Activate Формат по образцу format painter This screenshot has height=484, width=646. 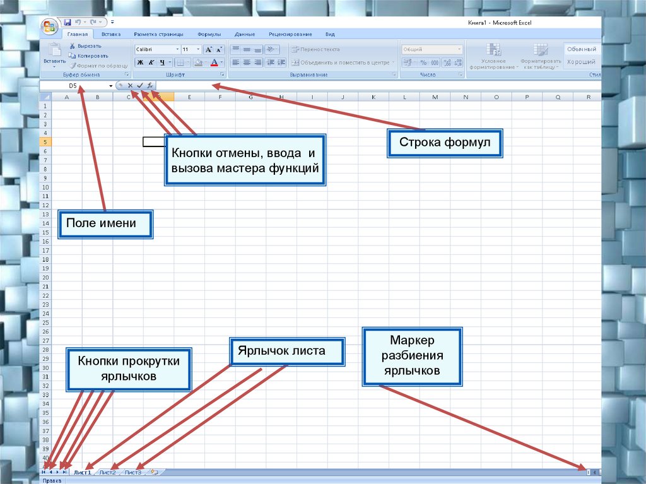pos(99,66)
